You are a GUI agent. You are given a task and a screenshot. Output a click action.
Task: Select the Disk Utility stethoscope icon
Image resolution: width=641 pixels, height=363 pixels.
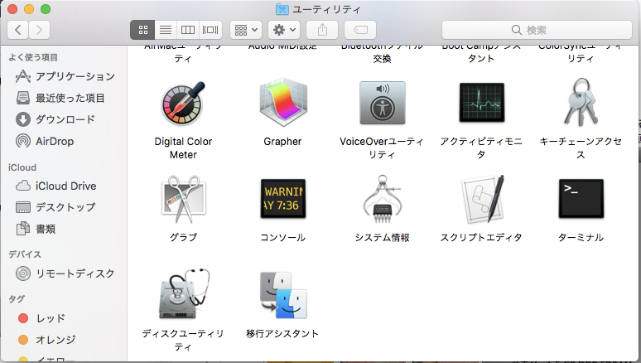183,295
